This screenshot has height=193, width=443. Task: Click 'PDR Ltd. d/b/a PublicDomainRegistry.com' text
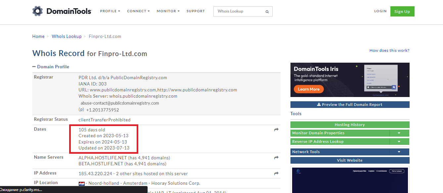[123, 78]
